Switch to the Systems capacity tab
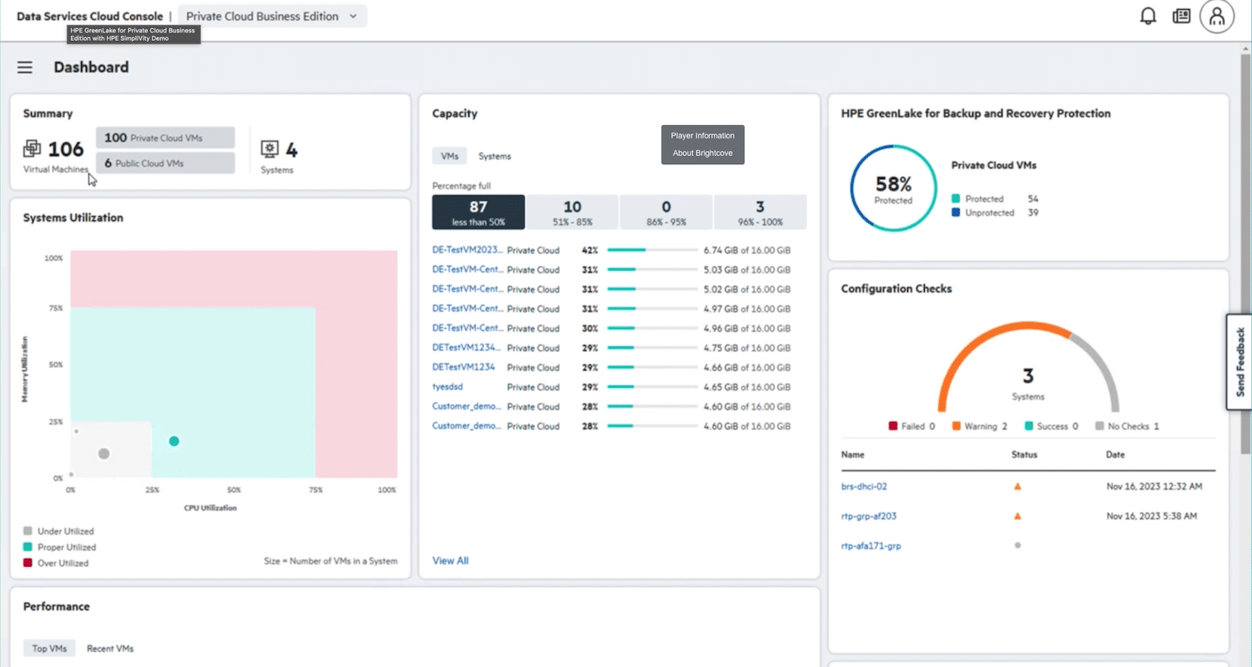Image resolution: width=1252 pixels, height=667 pixels. (494, 156)
